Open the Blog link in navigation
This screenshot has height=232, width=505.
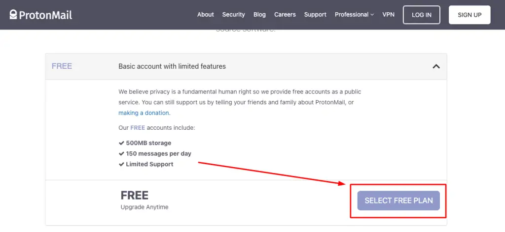259,14
